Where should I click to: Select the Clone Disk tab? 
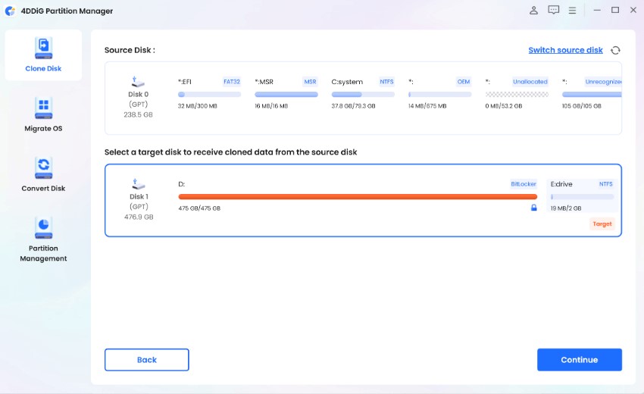tap(43, 55)
